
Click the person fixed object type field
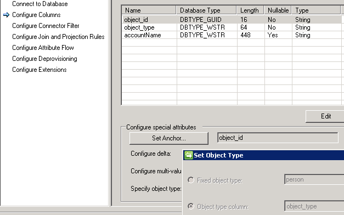314,179
